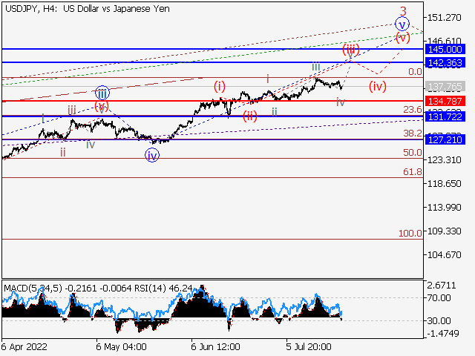Click the gray ii label right of red (ii)
Screen dimensions: 475x356
pyautogui.click(x=275, y=112)
